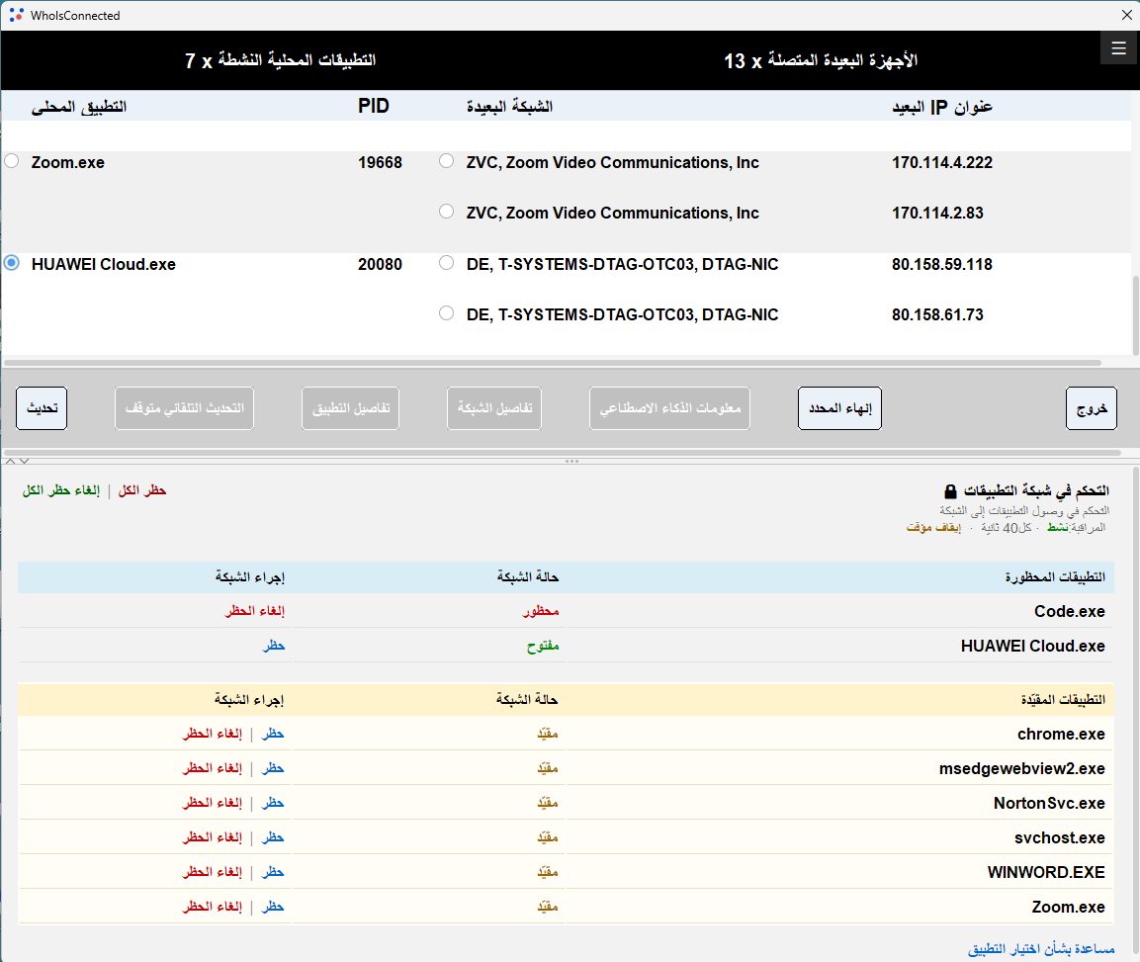This screenshot has height=962, width=1140.
Task: Click حظر for NortonSvc.exe
Action: (x=273, y=803)
